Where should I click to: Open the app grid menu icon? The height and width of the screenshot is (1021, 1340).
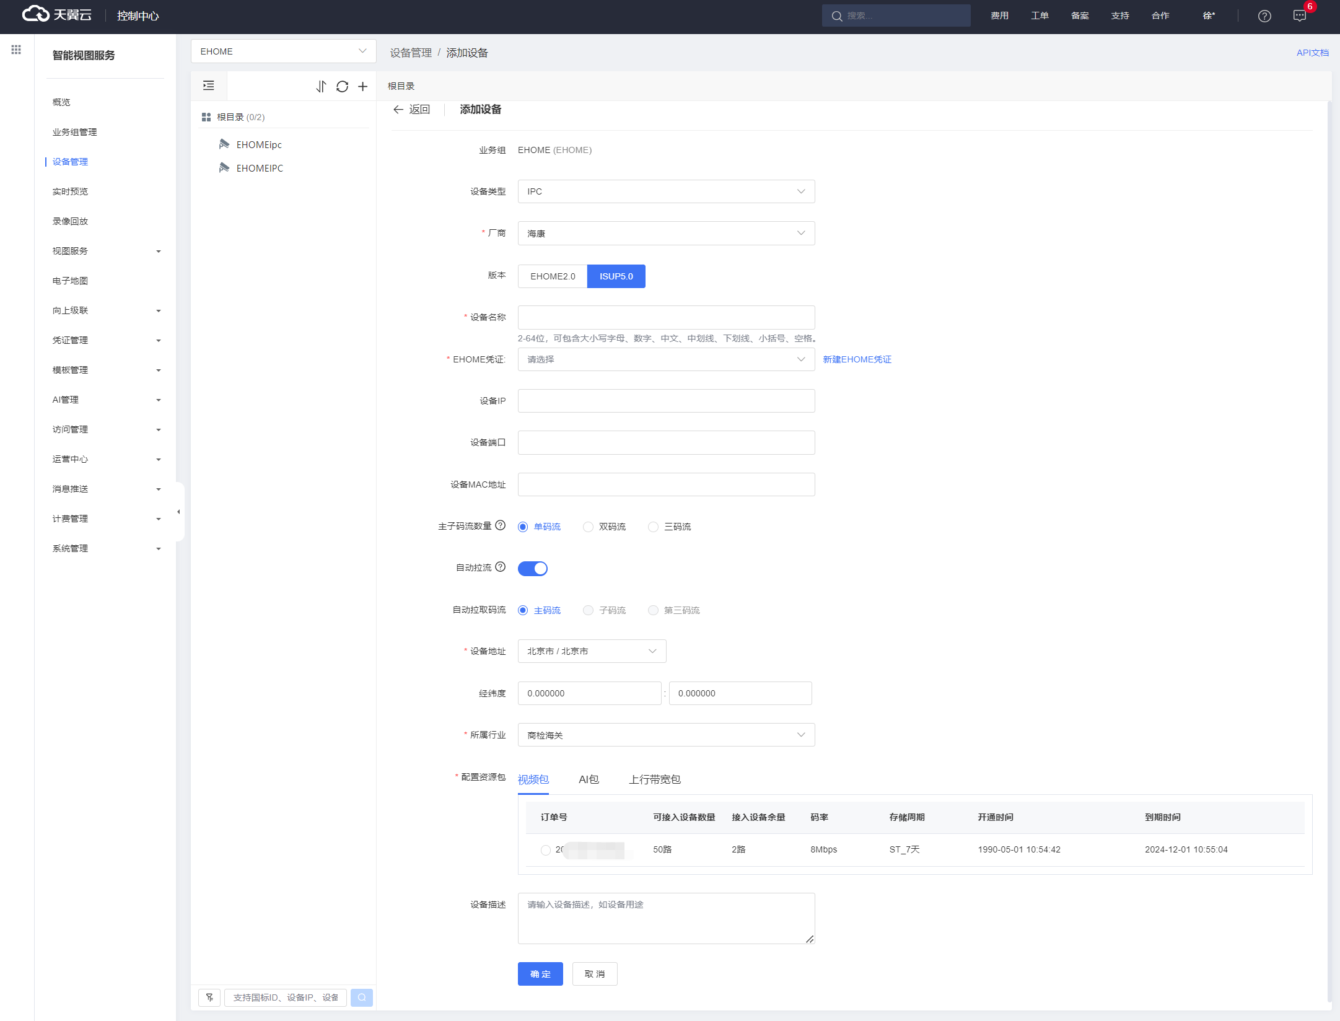tap(16, 50)
